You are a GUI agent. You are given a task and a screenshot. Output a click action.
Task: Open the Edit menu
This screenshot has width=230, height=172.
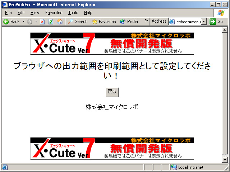pos(21,13)
